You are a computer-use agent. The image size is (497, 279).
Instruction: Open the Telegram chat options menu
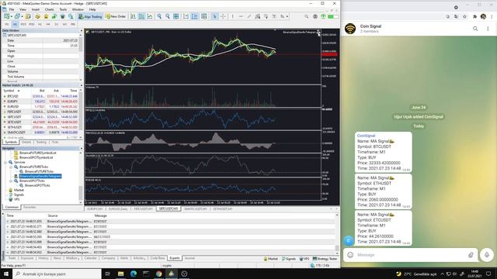pos(488,29)
